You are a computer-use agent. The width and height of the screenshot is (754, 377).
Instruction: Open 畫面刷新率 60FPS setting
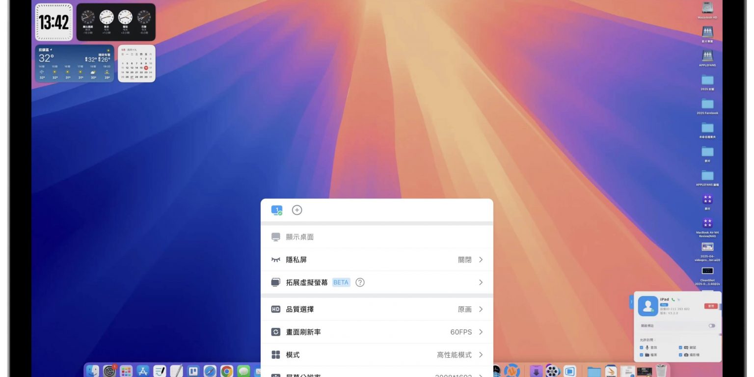click(x=377, y=332)
